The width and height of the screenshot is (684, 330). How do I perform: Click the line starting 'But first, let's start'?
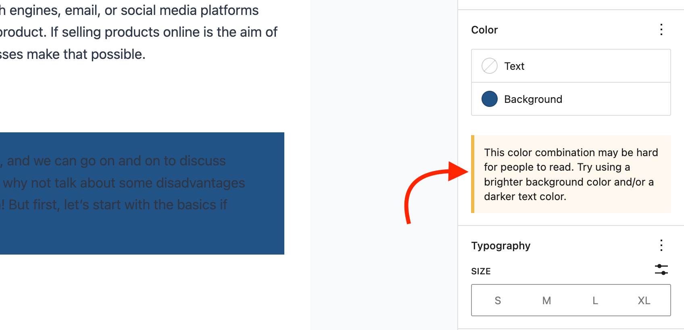pyautogui.click(x=117, y=205)
